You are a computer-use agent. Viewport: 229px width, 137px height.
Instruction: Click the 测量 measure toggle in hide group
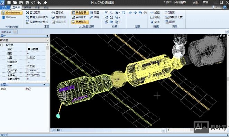click(155, 17)
